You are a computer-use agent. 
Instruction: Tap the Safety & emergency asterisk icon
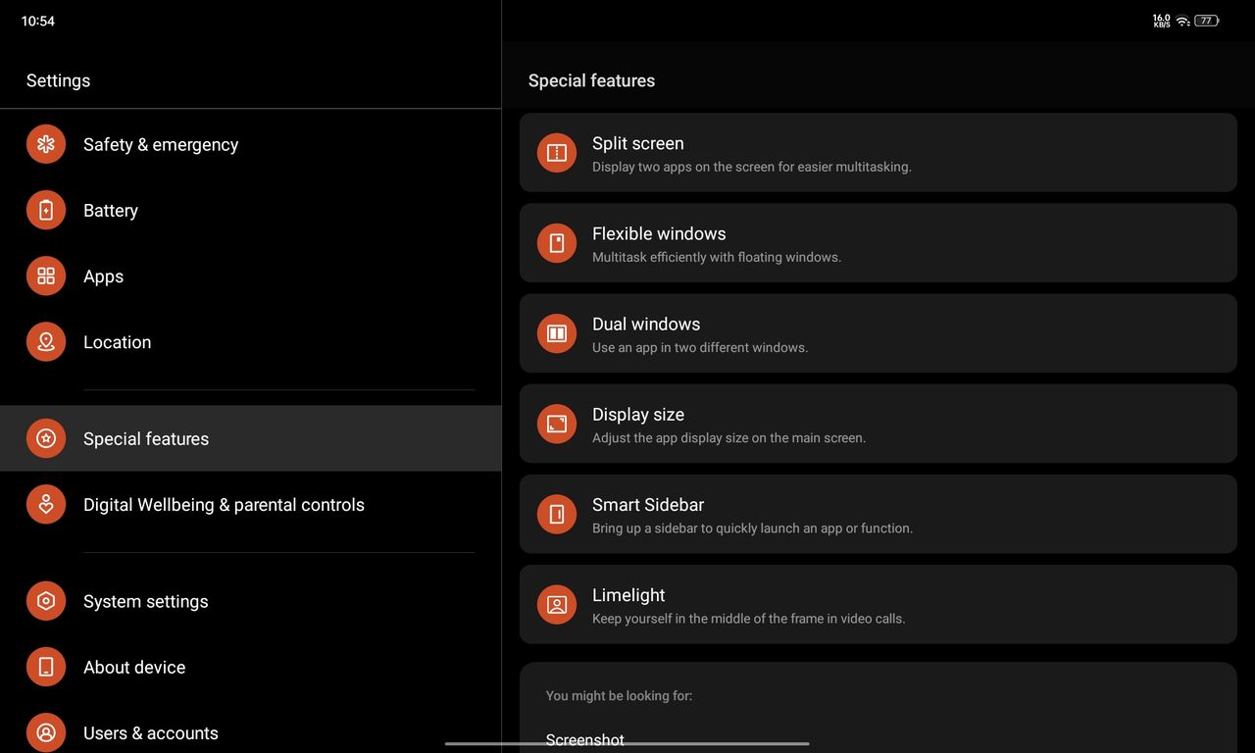click(46, 144)
